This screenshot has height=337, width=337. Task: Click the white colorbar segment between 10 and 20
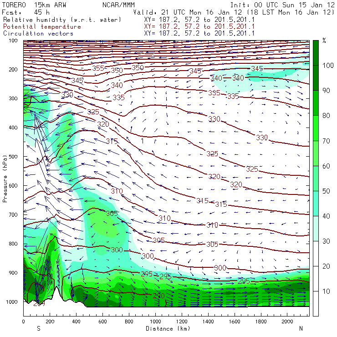pos(316,279)
